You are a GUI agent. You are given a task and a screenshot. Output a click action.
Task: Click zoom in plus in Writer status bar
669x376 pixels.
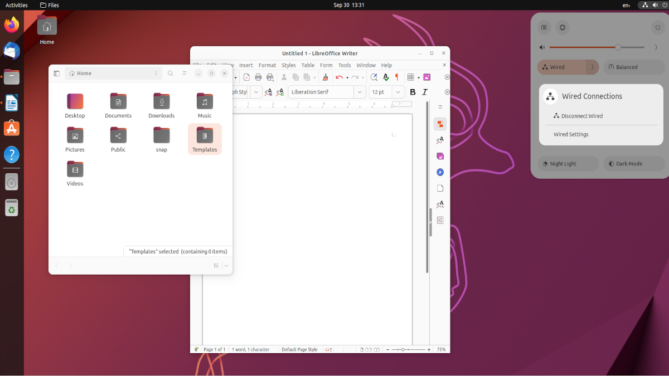coord(429,349)
